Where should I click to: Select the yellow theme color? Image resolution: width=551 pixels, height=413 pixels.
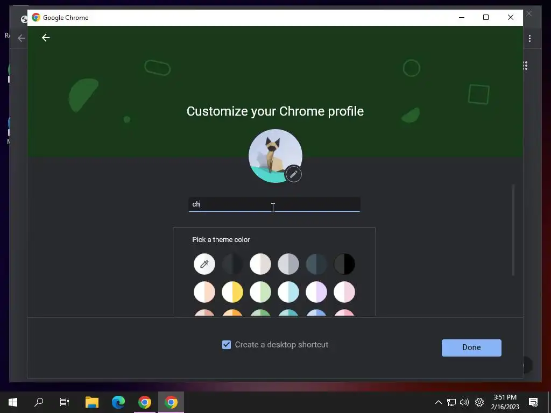pos(232,292)
